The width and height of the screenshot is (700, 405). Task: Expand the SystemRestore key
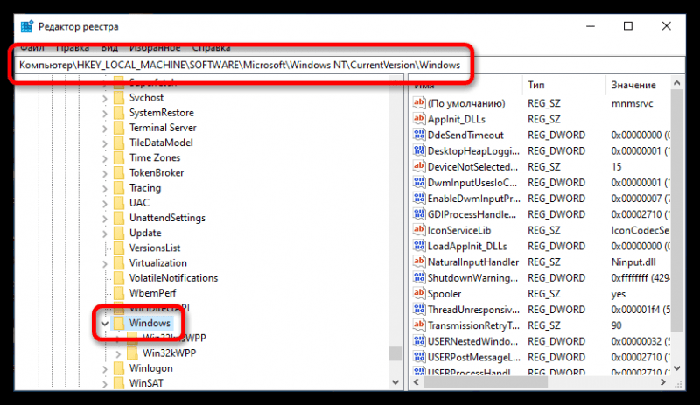tap(105, 114)
